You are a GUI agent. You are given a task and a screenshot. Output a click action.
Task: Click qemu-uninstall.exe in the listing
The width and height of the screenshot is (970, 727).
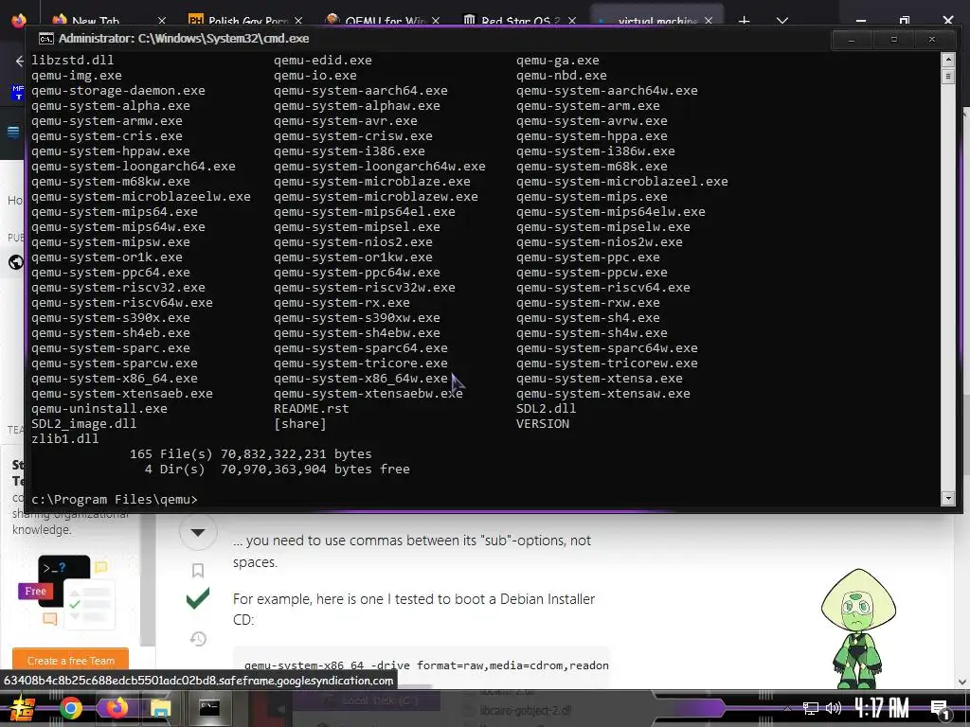click(99, 409)
